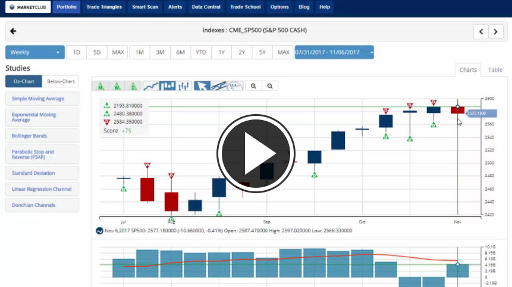512x287 pixels.
Task: Select the candlestick chart type icon
Action: tap(168, 86)
